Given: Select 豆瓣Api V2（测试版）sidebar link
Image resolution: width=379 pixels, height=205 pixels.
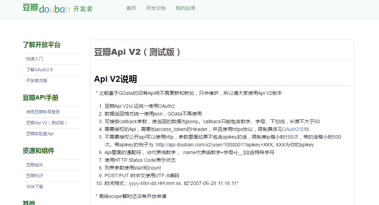Looking at the screenshot, I should (47, 123).
